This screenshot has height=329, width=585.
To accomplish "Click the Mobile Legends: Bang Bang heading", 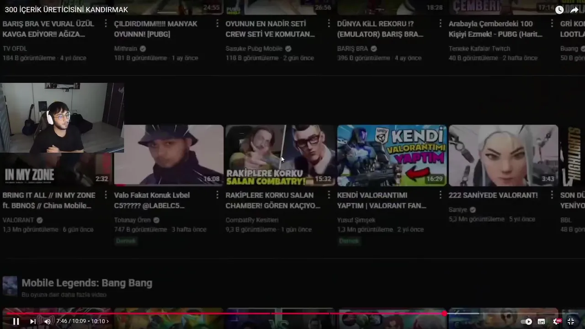I will pyautogui.click(x=87, y=283).
